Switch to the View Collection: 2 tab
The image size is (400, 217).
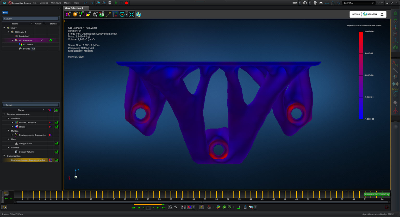click(76, 8)
